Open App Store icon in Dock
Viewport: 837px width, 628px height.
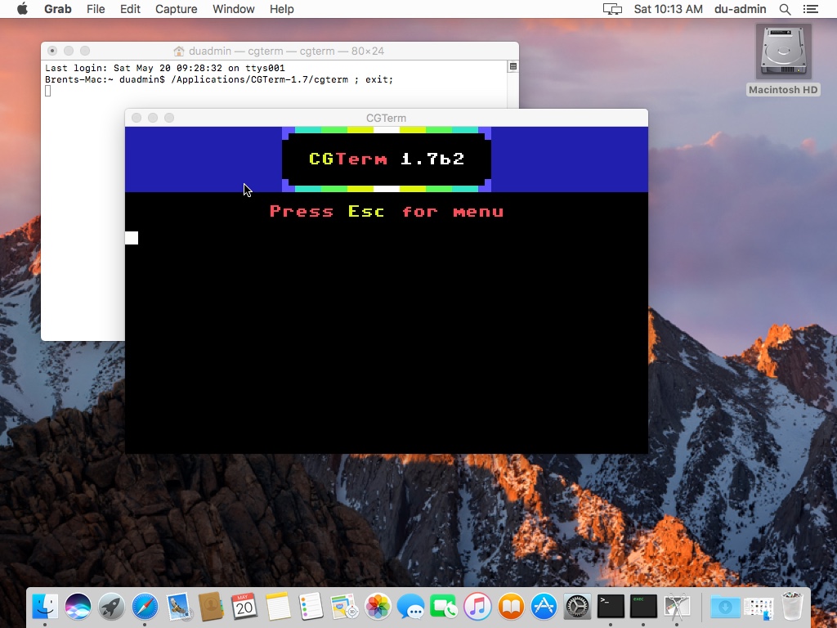(x=544, y=607)
